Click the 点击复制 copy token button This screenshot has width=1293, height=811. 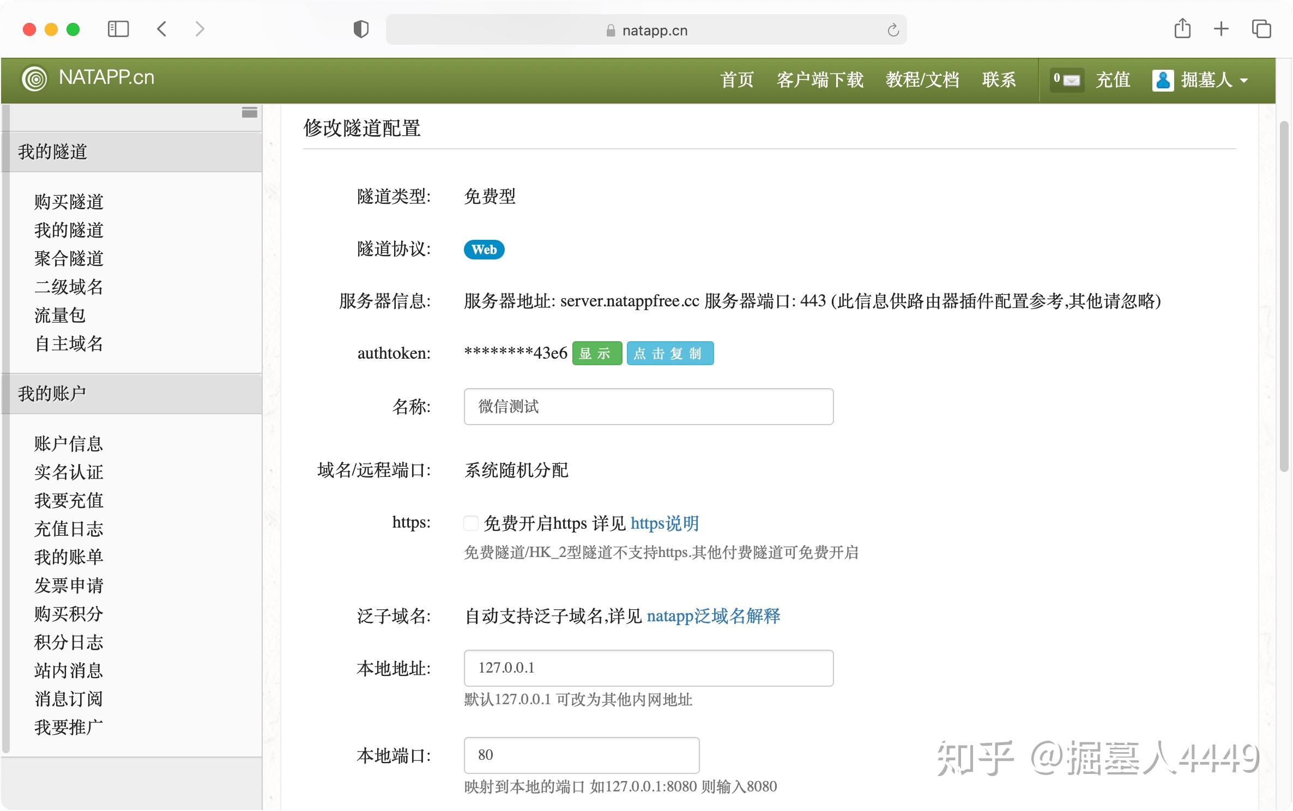(x=669, y=354)
